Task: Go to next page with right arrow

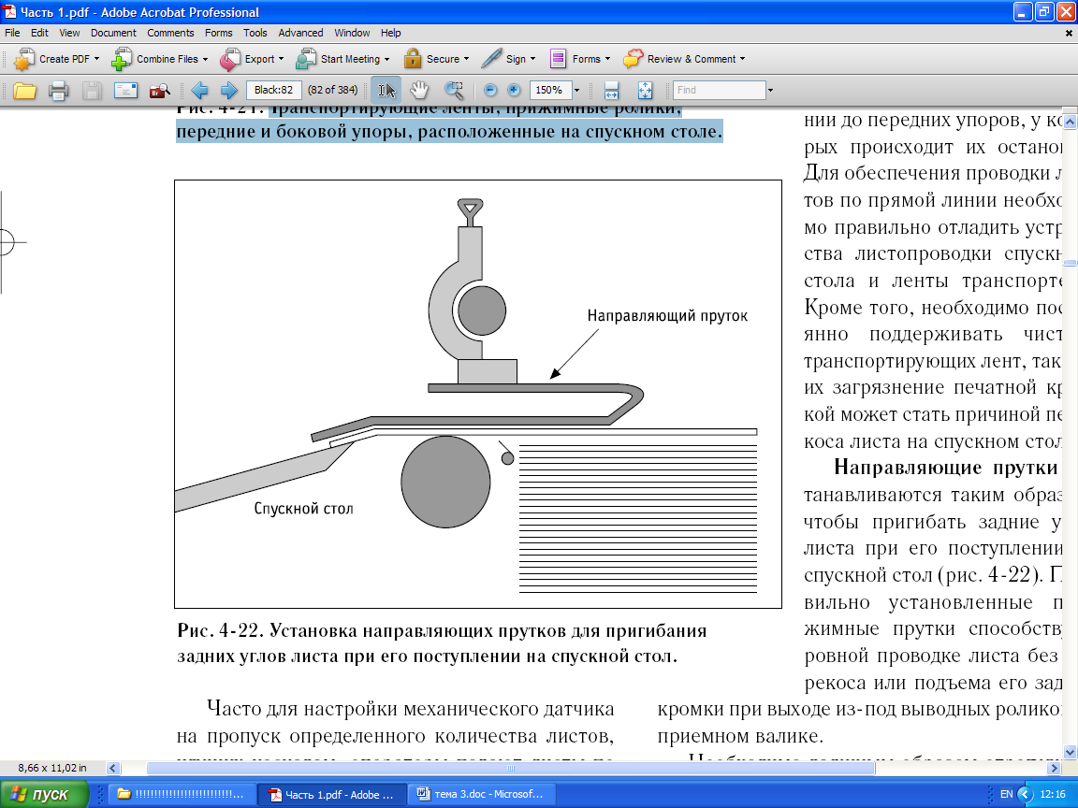Action: 229,90
